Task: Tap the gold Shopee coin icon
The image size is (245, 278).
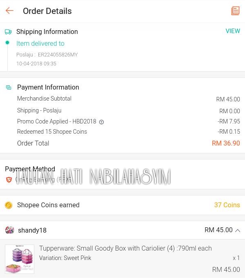Action: point(9,205)
